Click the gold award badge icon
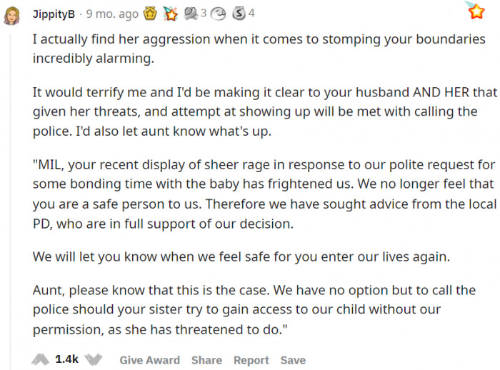 (151, 13)
